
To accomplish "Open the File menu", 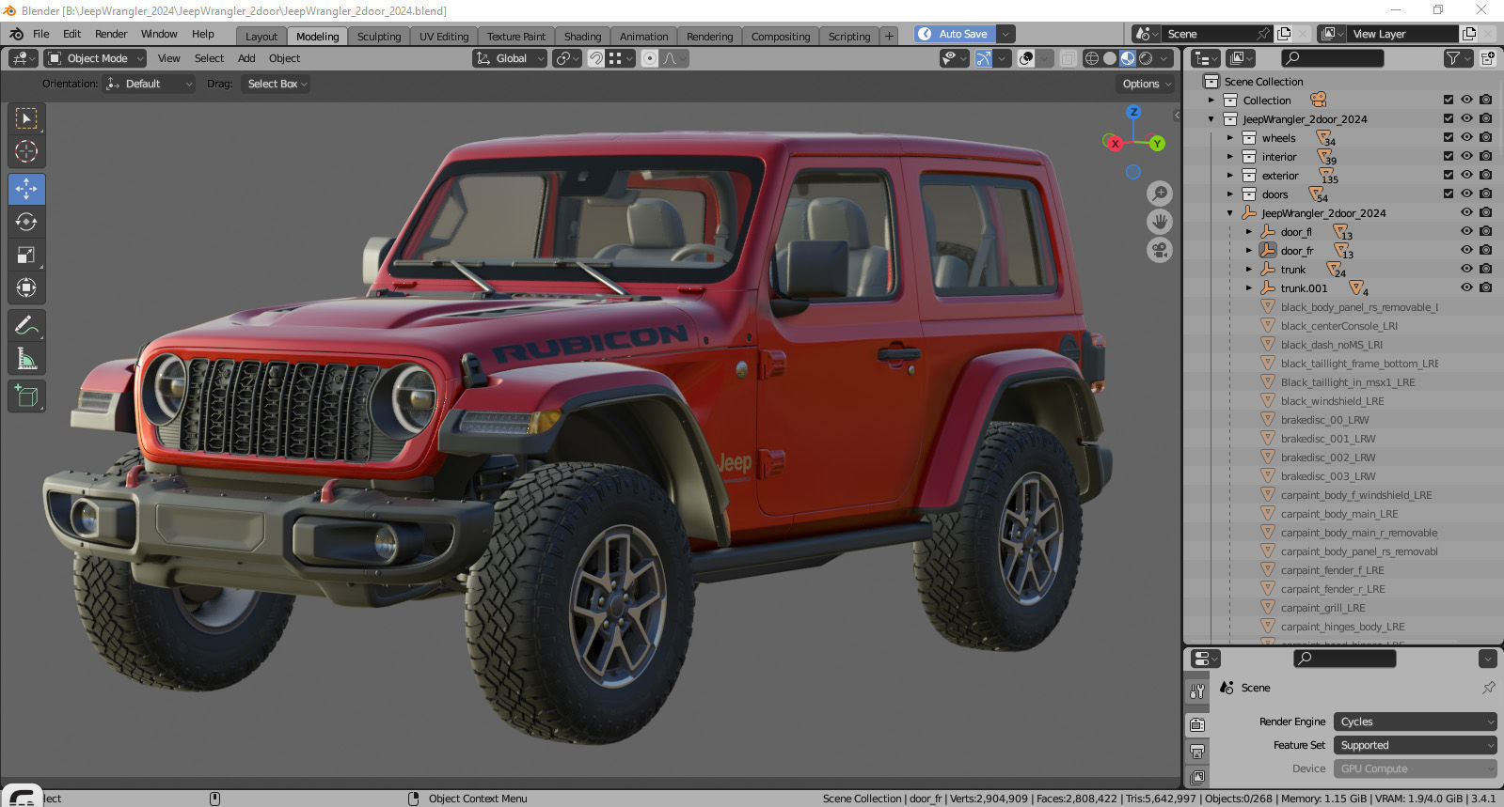I will point(41,34).
